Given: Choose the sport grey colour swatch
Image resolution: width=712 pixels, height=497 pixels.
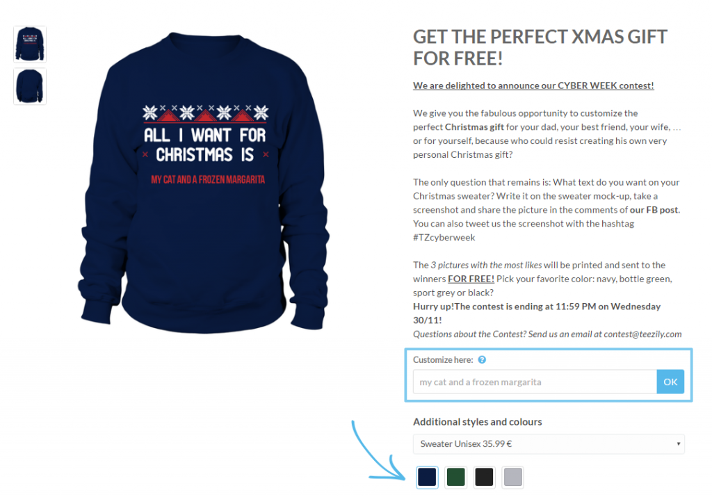Looking at the screenshot, I should [512, 477].
